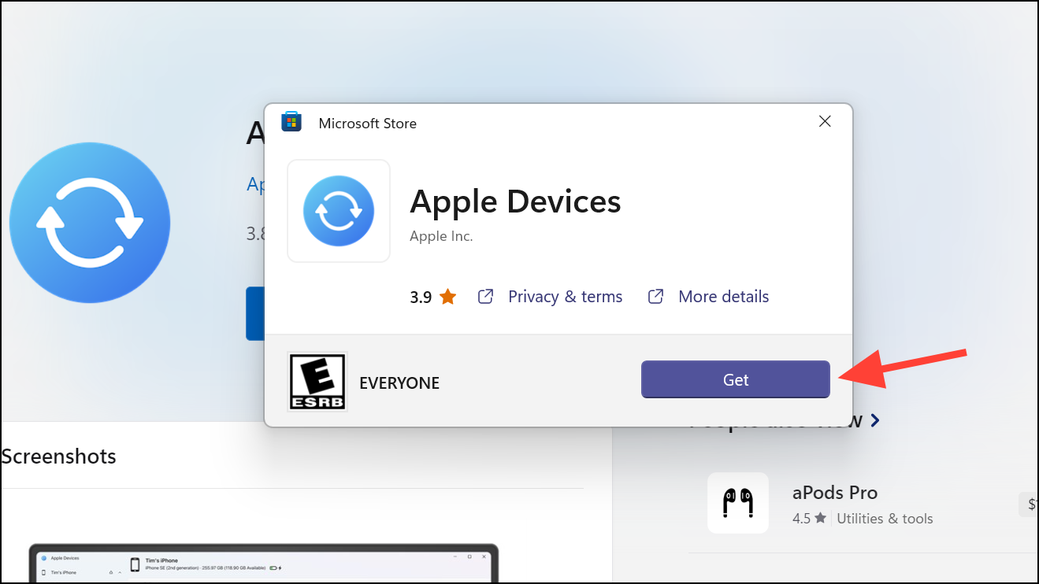1039x584 pixels.
Task: Click the external link icon beside More details
Action: click(x=655, y=296)
